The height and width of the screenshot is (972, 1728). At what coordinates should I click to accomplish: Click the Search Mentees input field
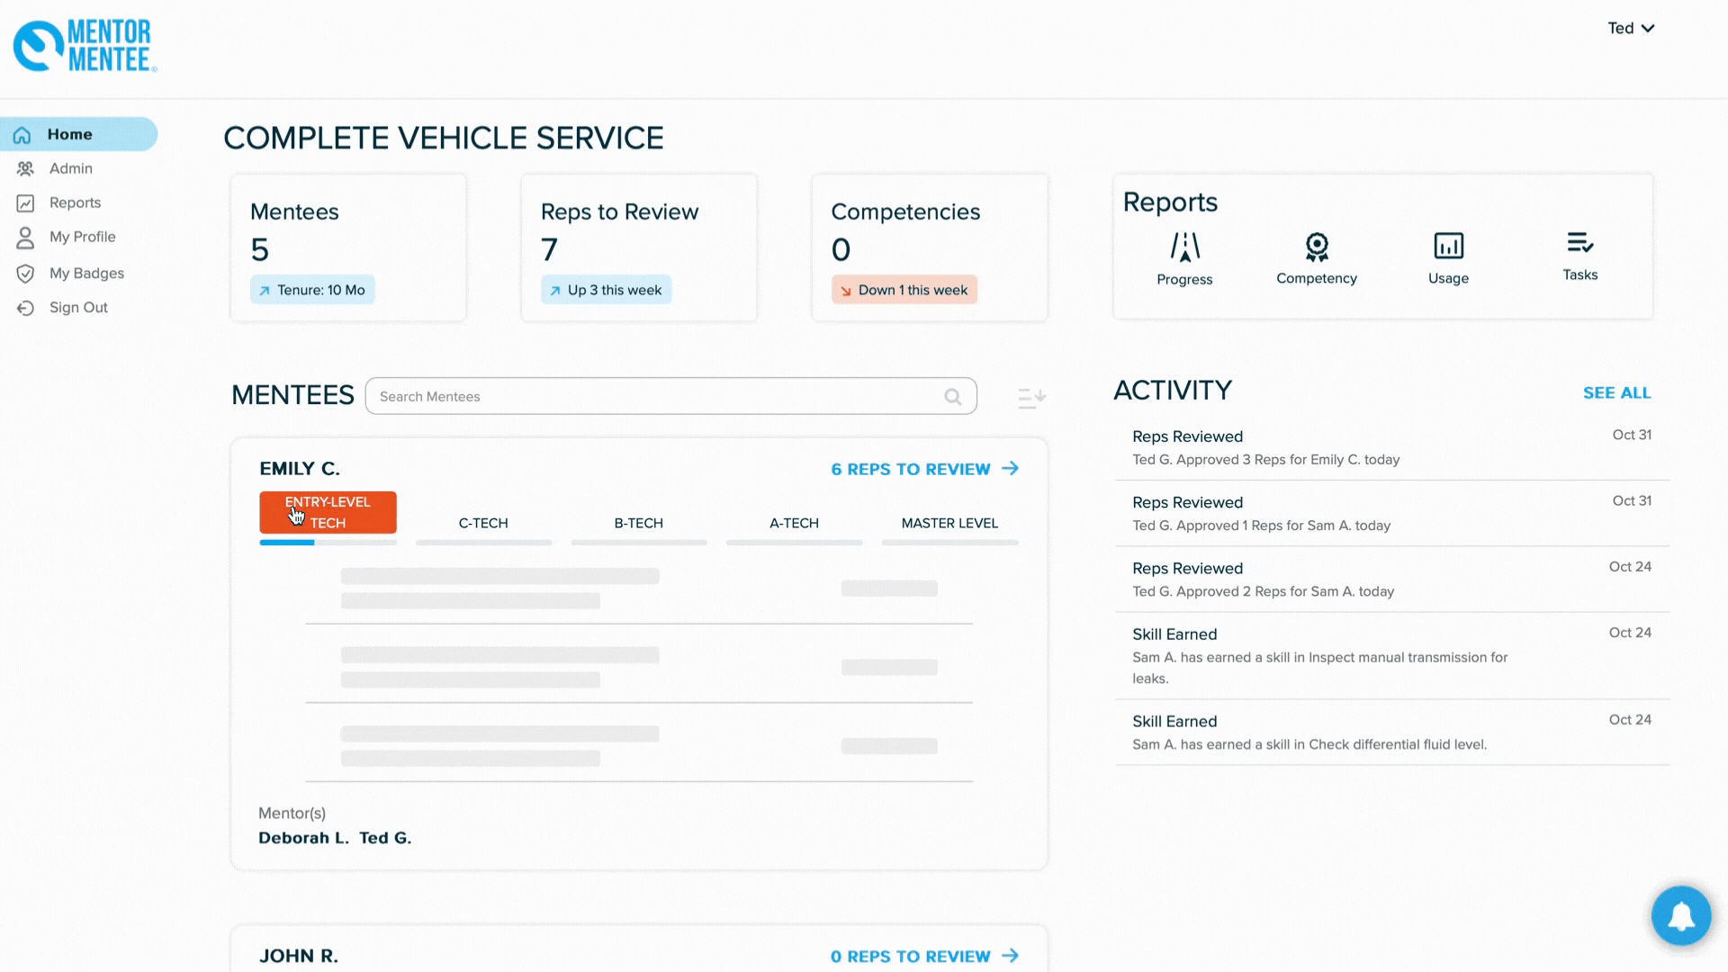(657, 397)
